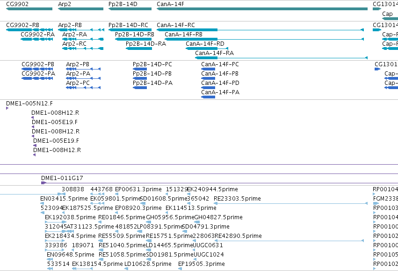Image resolution: width=398 pixels, height=271 pixels.
Task: Select the Arp2-RC transcript
Action: point(83,49)
